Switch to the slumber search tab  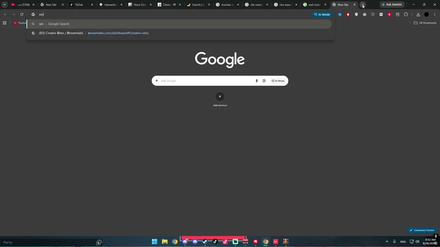[227, 4]
